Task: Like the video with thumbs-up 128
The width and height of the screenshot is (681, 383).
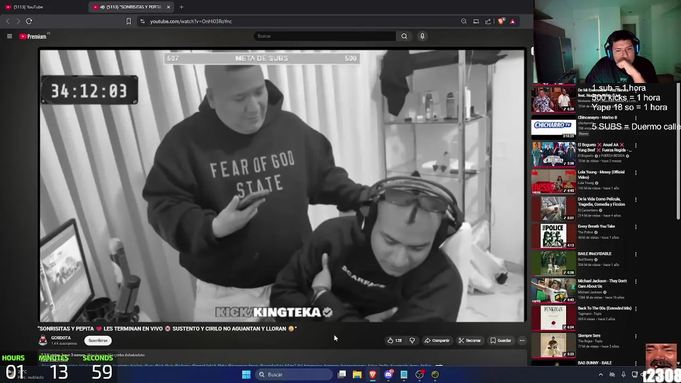Action: click(x=394, y=340)
